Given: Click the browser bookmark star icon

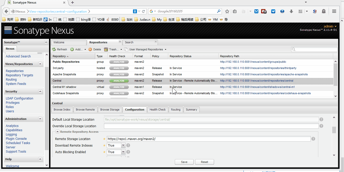Looking at the screenshot, I should pyautogui.click(x=227, y=11).
